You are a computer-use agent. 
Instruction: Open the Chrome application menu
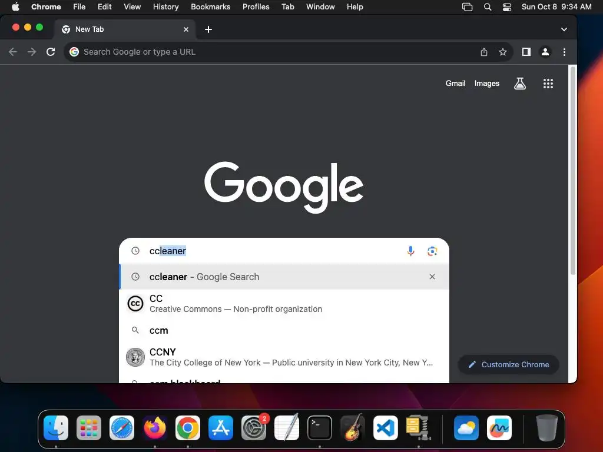click(x=46, y=7)
